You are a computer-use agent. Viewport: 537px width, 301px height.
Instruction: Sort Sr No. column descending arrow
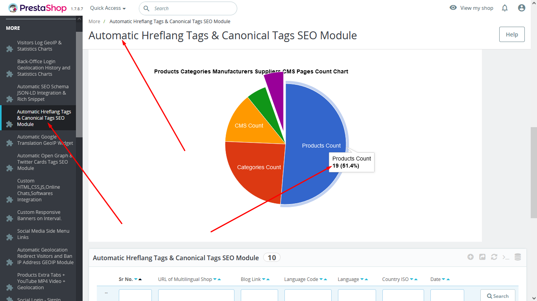click(x=136, y=279)
